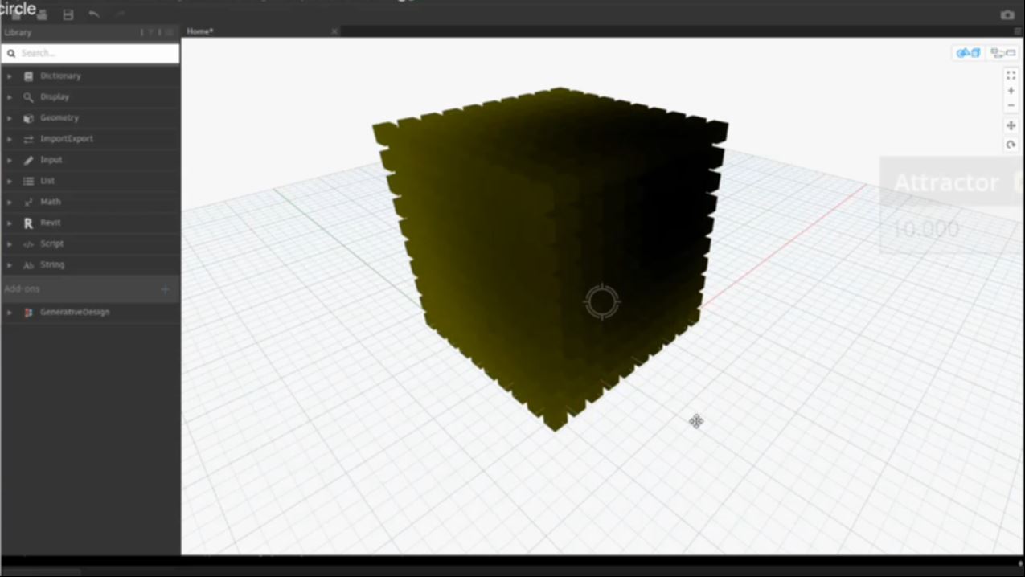Switch to the Home* workspace tab
The image size is (1025, 577).
(x=200, y=31)
